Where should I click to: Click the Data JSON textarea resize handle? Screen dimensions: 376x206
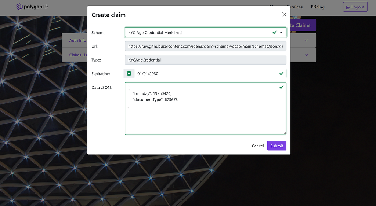click(285, 133)
